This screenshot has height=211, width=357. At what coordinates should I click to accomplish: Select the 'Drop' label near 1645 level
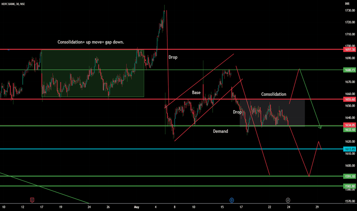pos(237,112)
